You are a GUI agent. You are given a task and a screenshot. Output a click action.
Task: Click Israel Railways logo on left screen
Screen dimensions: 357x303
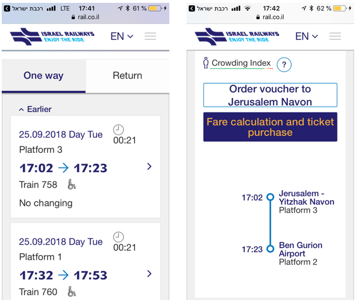pyautogui.click(x=51, y=37)
